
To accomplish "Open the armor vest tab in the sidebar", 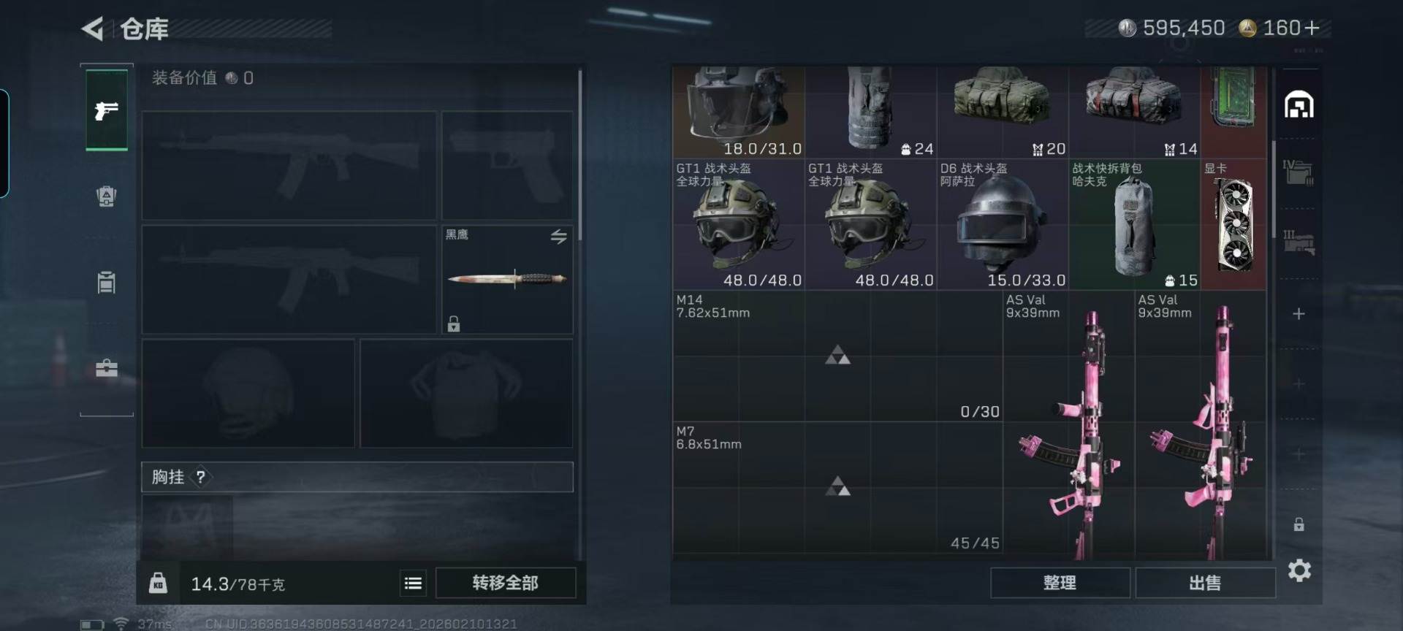I will point(107,196).
